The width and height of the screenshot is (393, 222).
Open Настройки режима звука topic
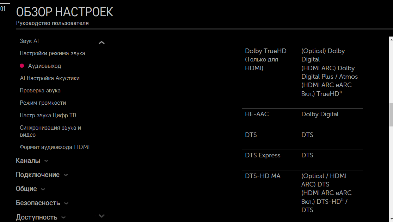pyautogui.click(x=53, y=53)
